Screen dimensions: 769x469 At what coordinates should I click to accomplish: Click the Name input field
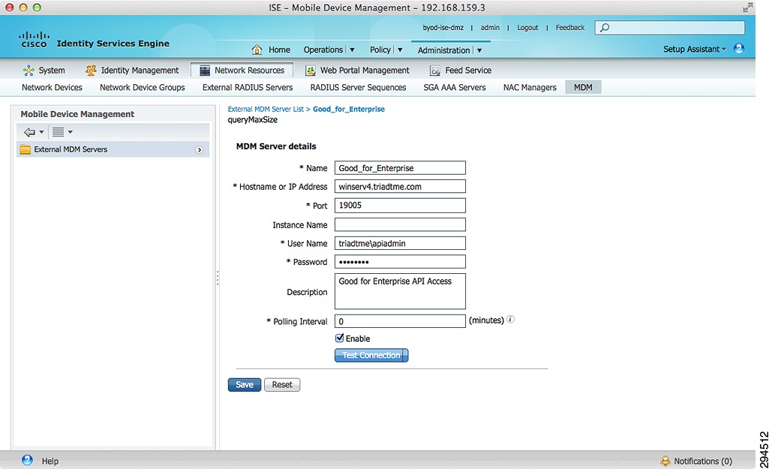pos(400,168)
